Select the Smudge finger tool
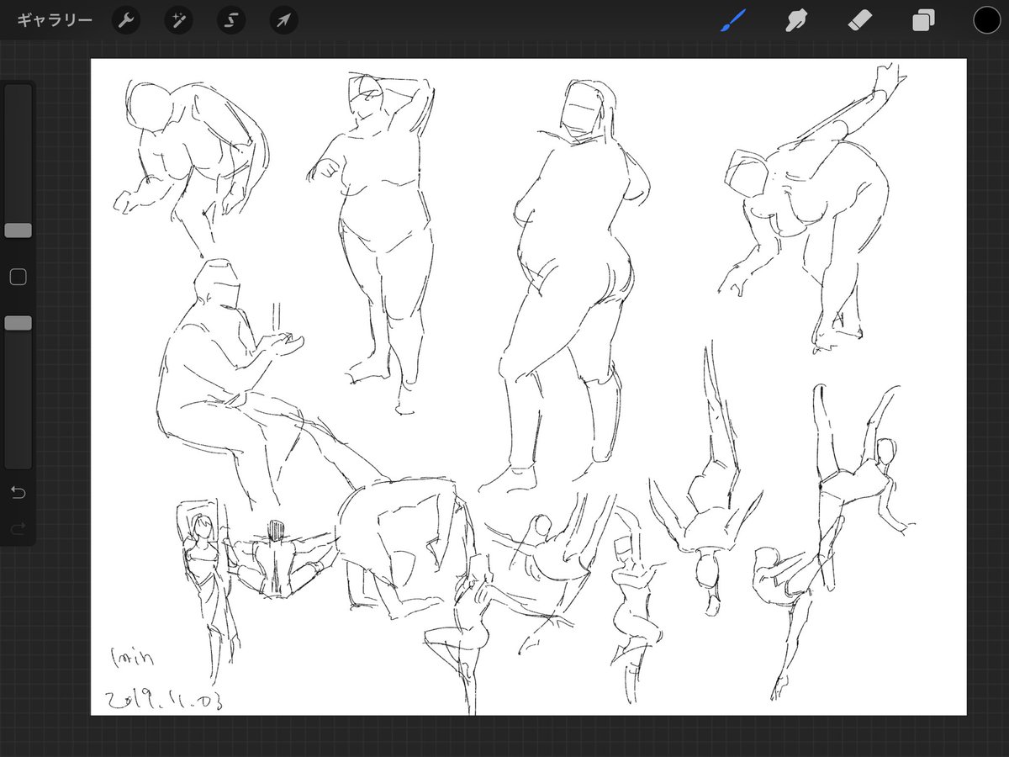1009x757 pixels. coord(795,20)
